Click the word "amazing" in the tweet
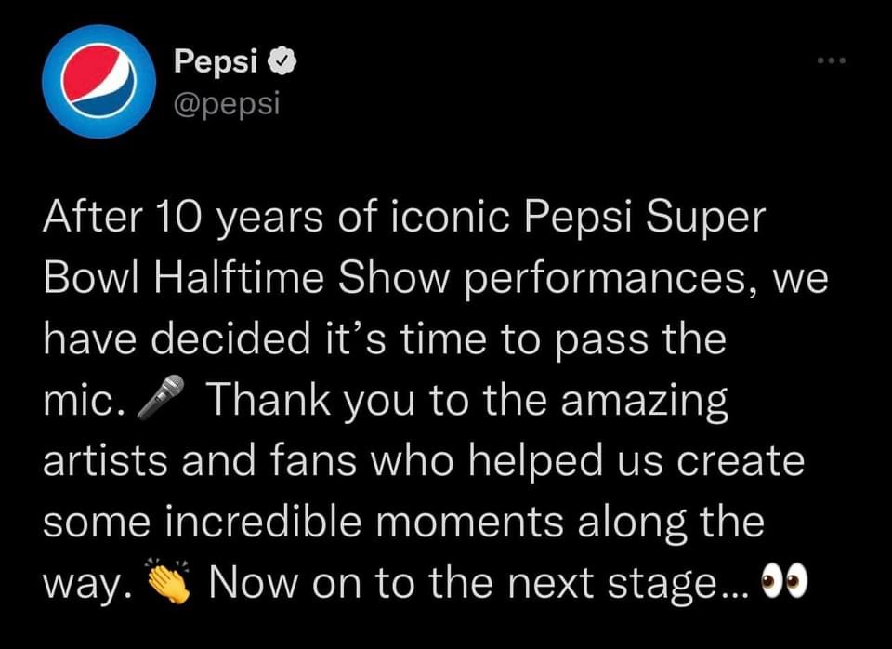Viewport: 892px width, 649px height. pos(642,402)
